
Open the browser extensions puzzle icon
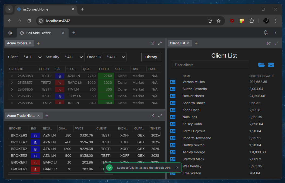click(252, 21)
